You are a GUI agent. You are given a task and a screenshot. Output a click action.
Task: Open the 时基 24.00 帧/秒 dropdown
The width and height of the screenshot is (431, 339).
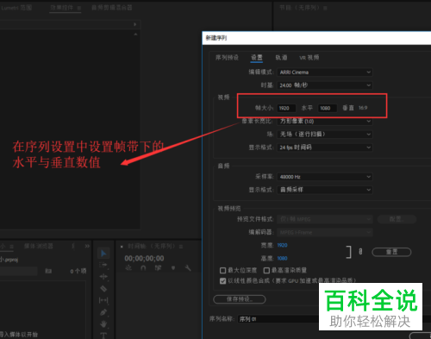coord(325,85)
